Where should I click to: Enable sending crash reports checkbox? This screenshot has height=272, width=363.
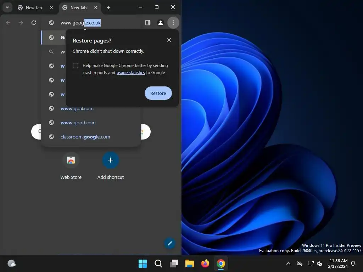click(76, 66)
